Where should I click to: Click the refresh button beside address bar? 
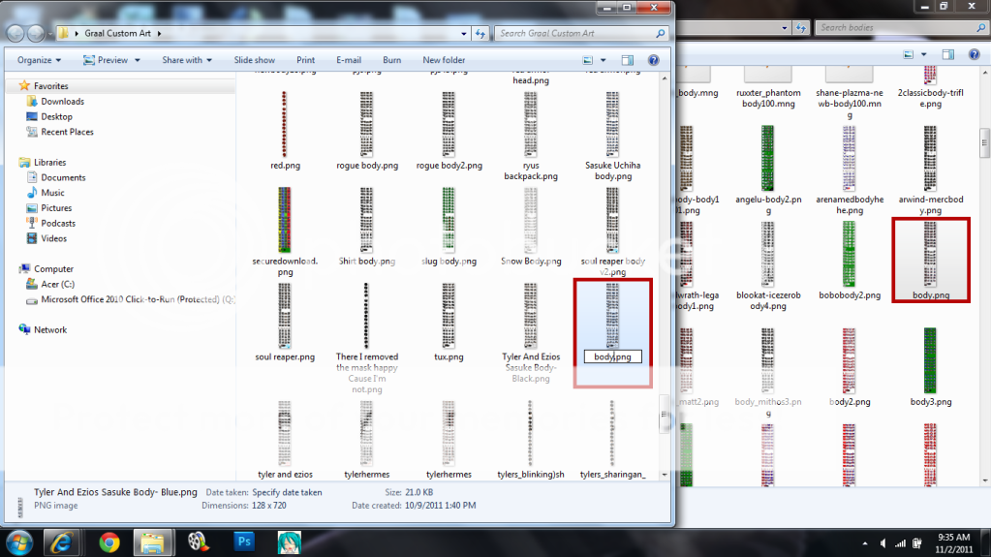(x=480, y=33)
